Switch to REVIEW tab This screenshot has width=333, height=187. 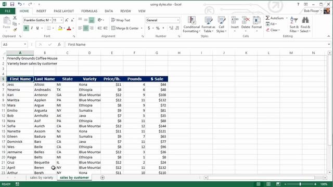pos(125,11)
